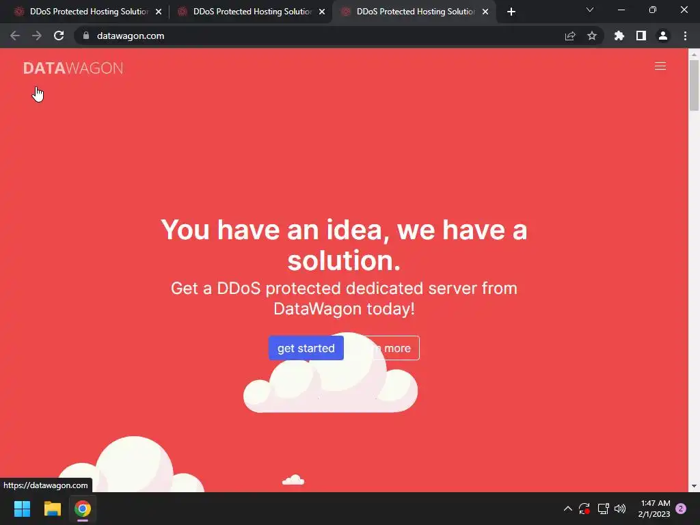The image size is (700, 525).
Task: Go back to previous page
Action: coord(15,36)
